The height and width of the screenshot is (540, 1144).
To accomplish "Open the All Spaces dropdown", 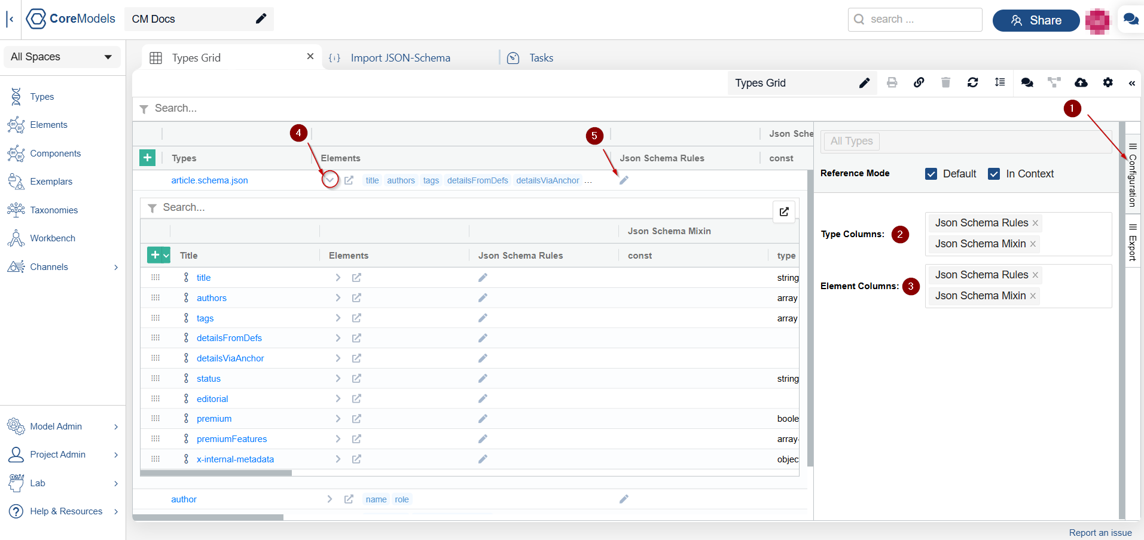I will point(62,57).
